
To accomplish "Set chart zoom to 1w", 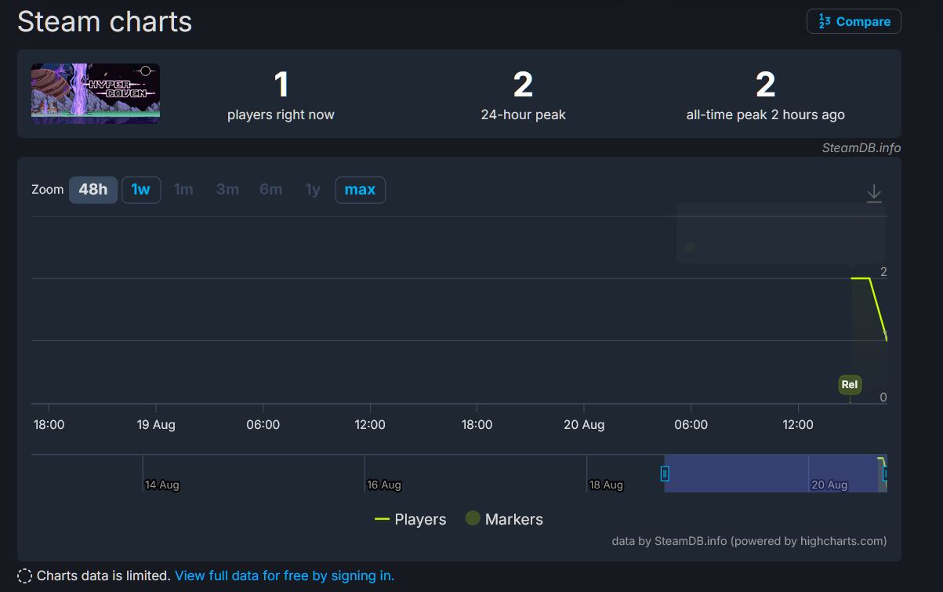I will [x=141, y=190].
